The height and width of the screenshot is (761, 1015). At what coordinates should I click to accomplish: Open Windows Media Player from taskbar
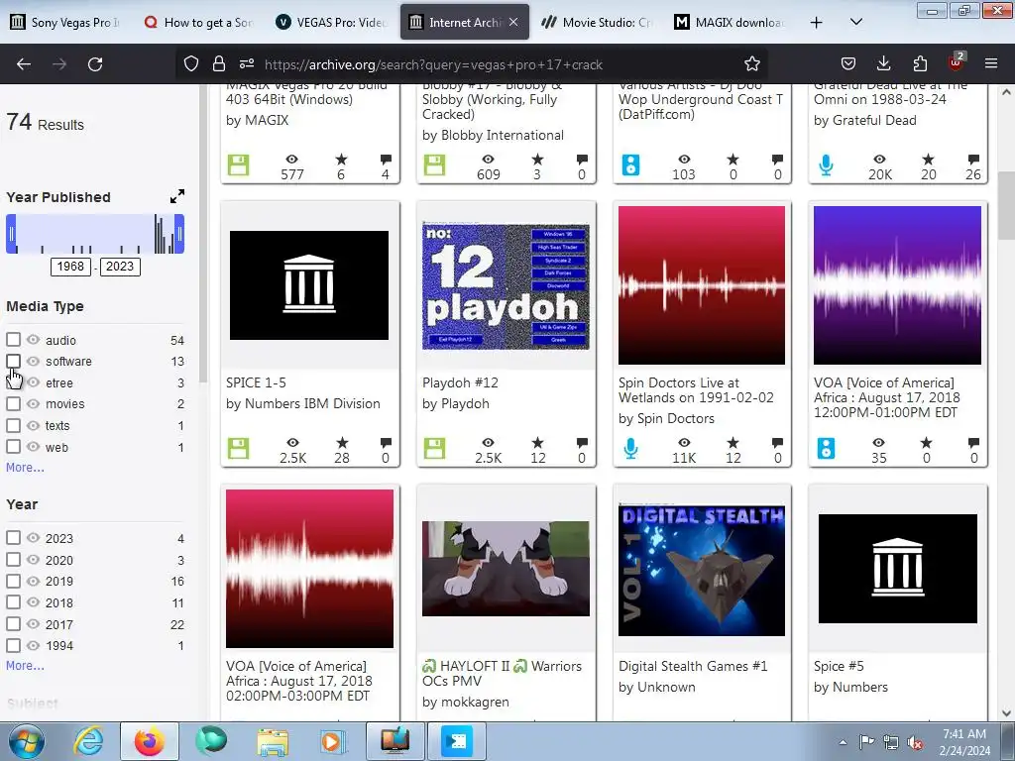click(333, 741)
